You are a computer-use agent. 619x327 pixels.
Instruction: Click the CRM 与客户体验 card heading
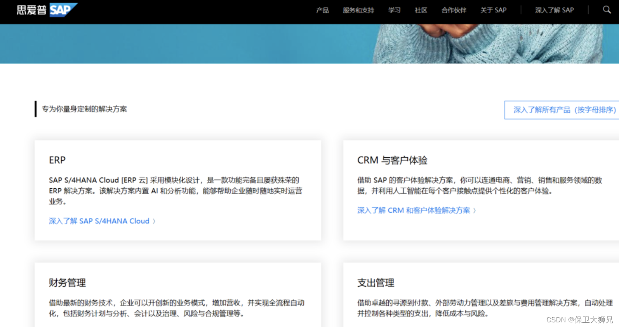pyautogui.click(x=392, y=160)
